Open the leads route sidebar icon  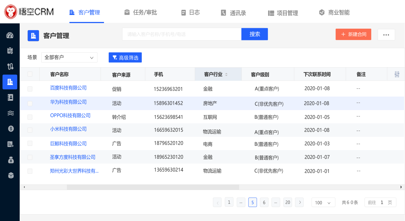point(10,66)
